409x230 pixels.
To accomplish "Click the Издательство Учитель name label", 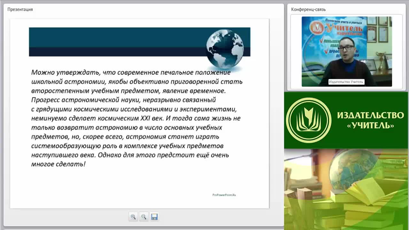I will (x=346, y=82).
